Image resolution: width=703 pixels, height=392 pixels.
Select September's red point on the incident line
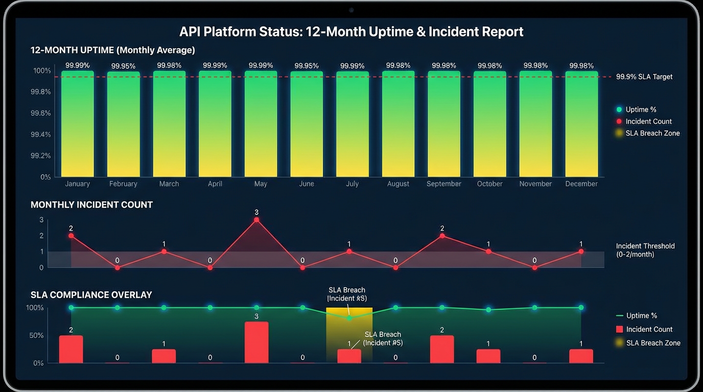point(442,236)
